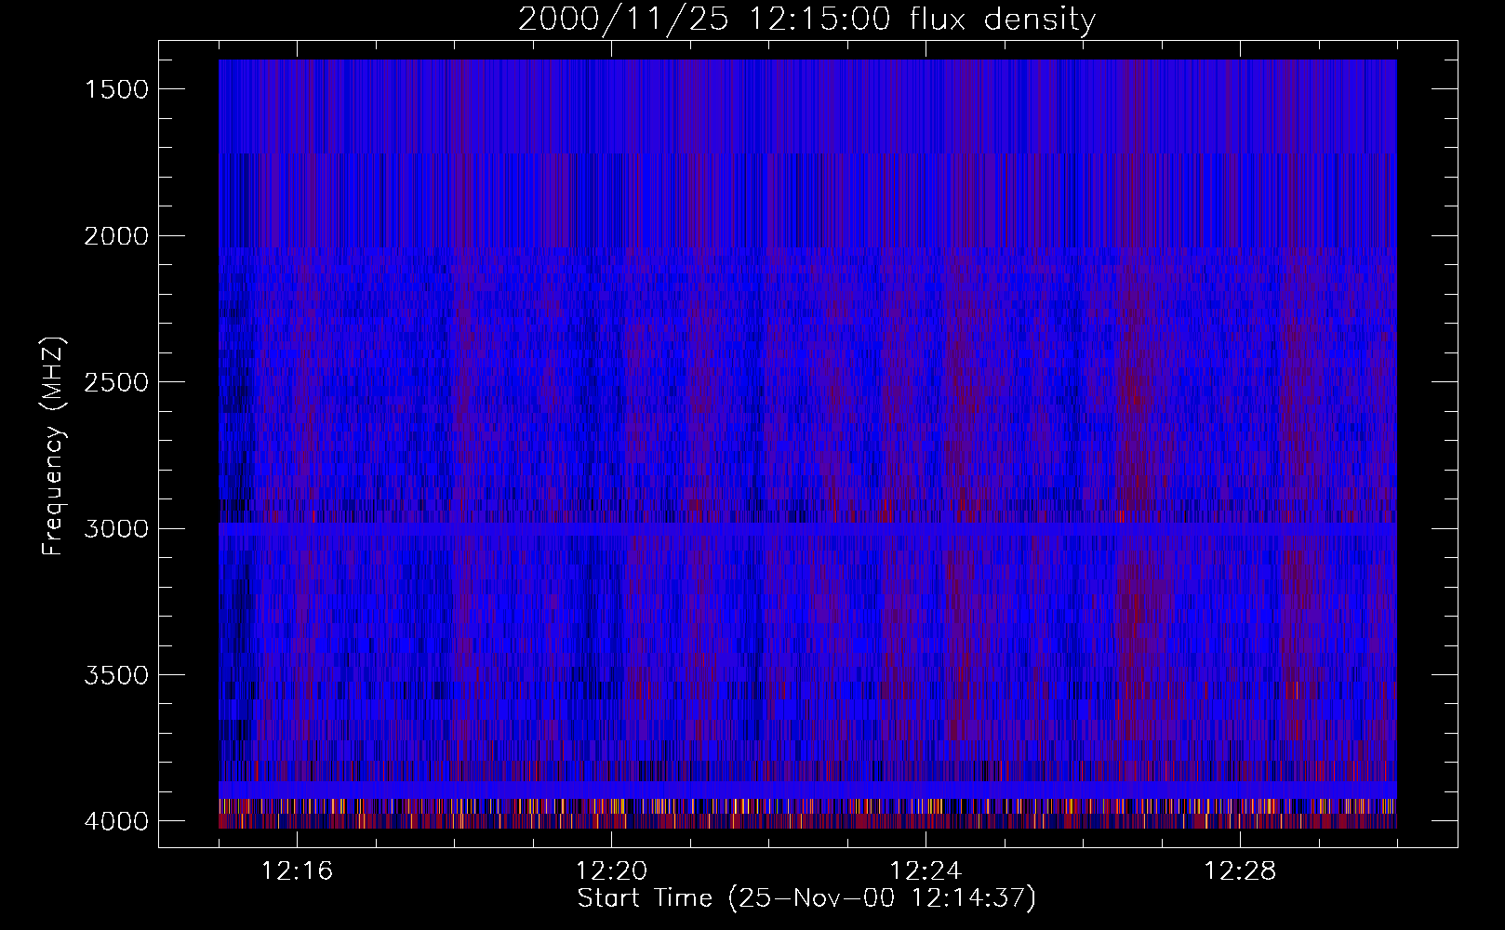Screen dimensions: 1505x930
Task: Click the 'Start Time (25-Nov-00 12:14:37)' label
Action: (806, 898)
